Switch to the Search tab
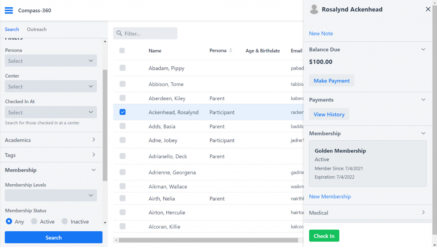 coord(12,29)
